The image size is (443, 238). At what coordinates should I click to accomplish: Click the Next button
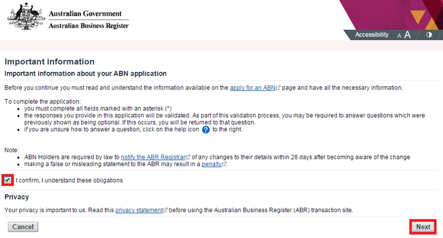pyautogui.click(x=423, y=227)
